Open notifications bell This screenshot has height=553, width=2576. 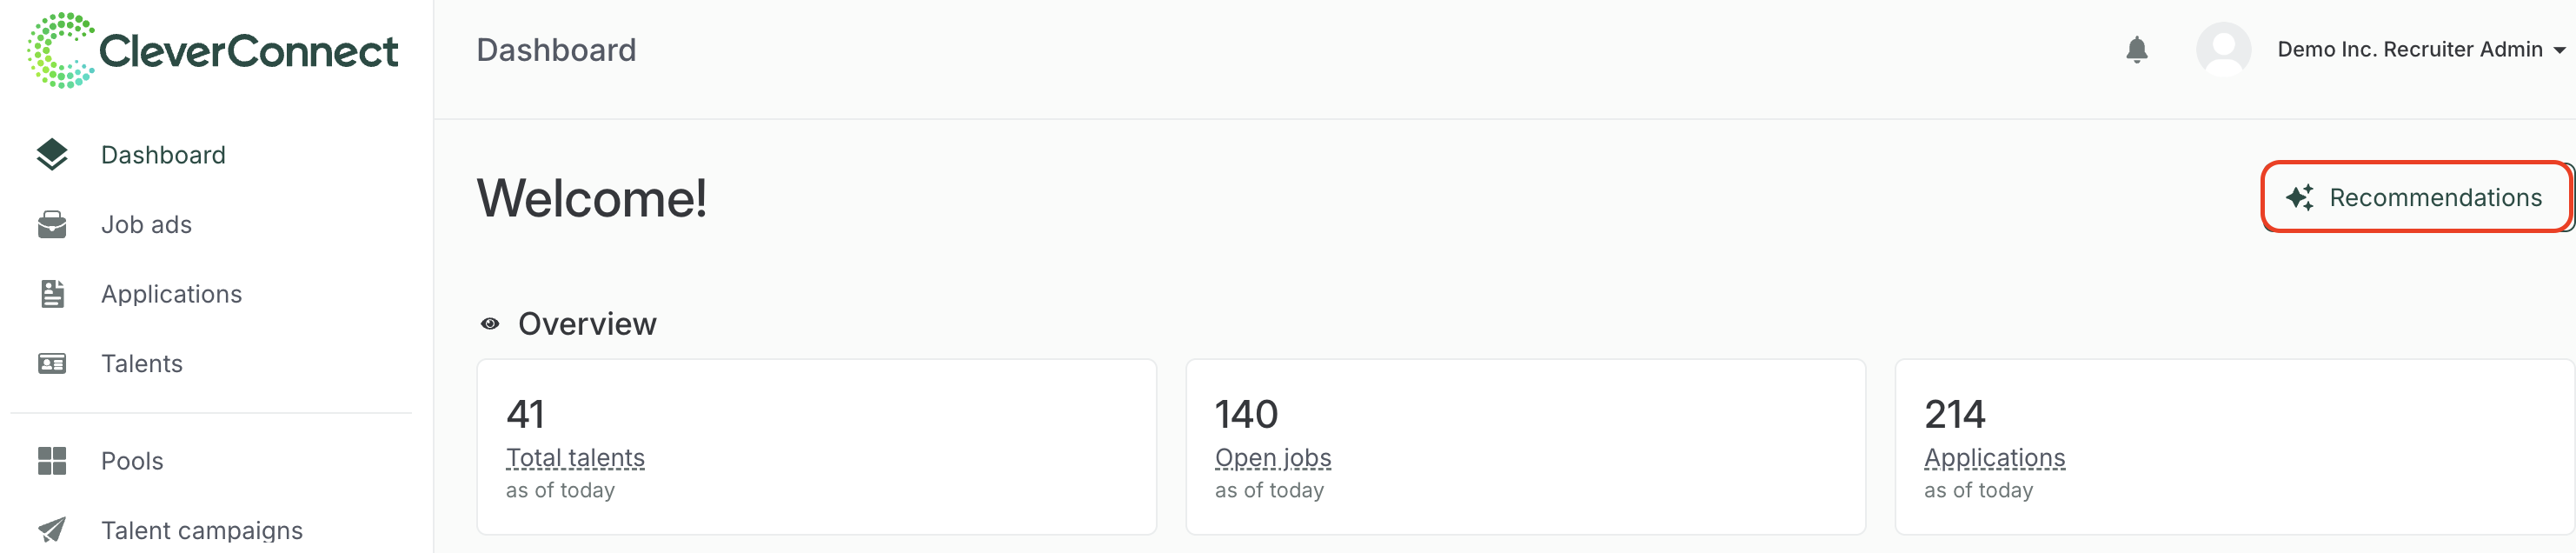point(2136,50)
